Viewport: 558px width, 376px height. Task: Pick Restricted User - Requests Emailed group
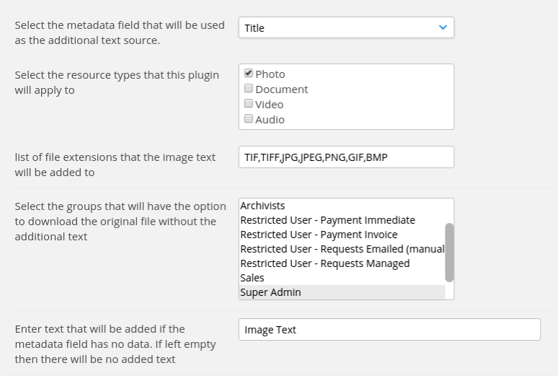click(342, 249)
